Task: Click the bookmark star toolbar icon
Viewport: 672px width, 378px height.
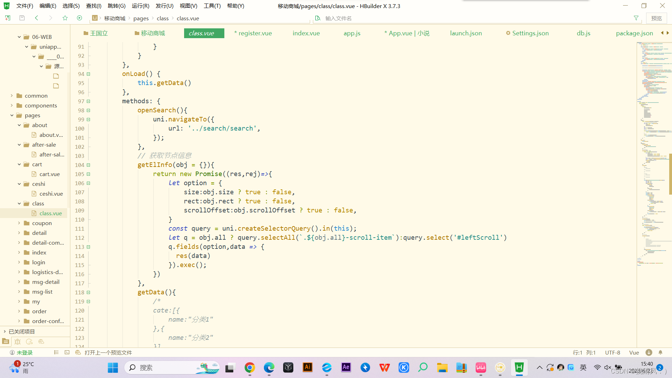Action: click(x=65, y=18)
